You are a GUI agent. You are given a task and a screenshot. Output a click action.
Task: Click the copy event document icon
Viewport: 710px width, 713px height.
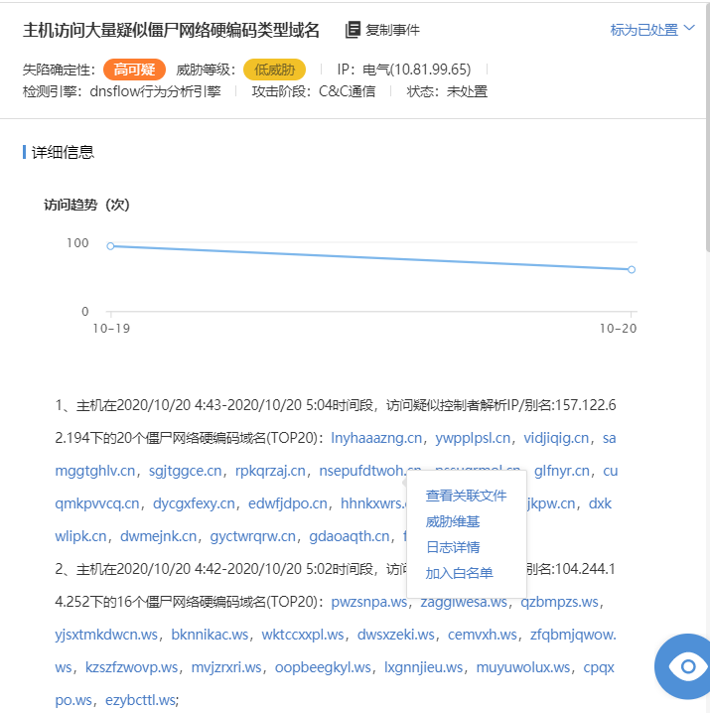point(353,30)
